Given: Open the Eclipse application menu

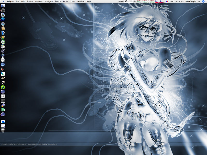Looking at the screenshot, I should click(x=10, y=2).
